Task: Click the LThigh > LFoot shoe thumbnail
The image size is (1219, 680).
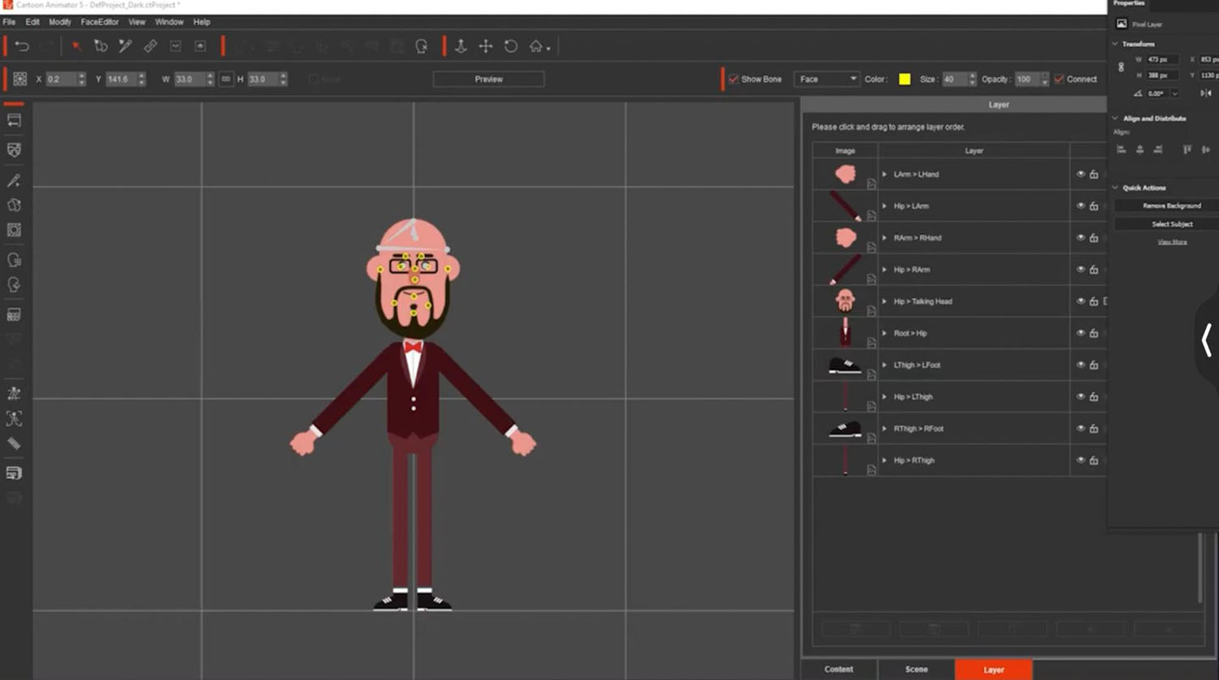Action: (x=844, y=366)
